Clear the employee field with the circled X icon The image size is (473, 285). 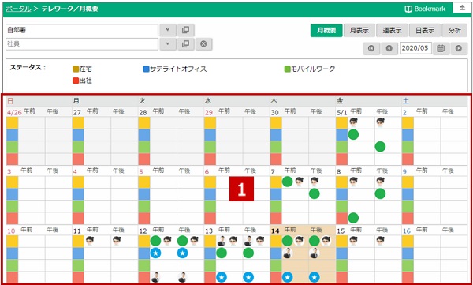[204, 44]
